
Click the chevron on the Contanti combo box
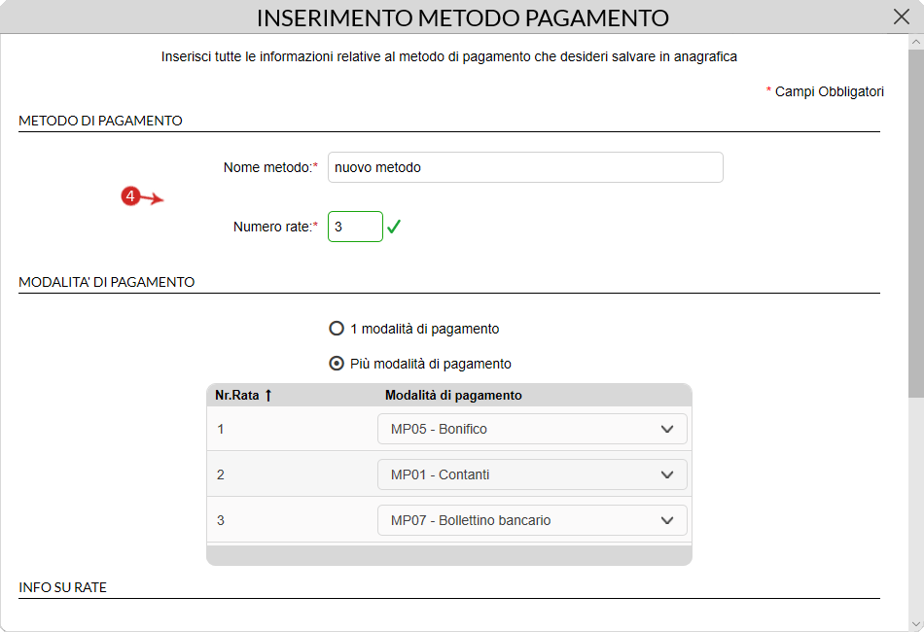[667, 474]
